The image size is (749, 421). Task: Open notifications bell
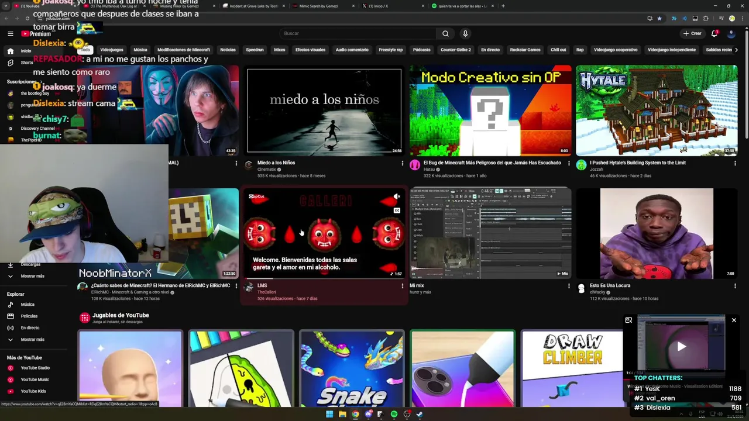[714, 33]
